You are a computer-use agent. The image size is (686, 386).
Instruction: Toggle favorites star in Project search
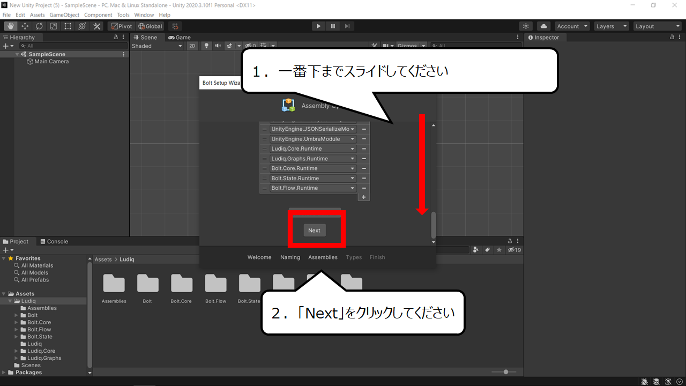click(499, 250)
